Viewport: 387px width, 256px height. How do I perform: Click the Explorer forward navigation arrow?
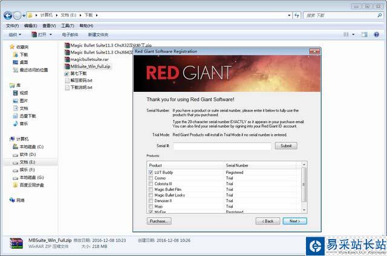point(17,16)
